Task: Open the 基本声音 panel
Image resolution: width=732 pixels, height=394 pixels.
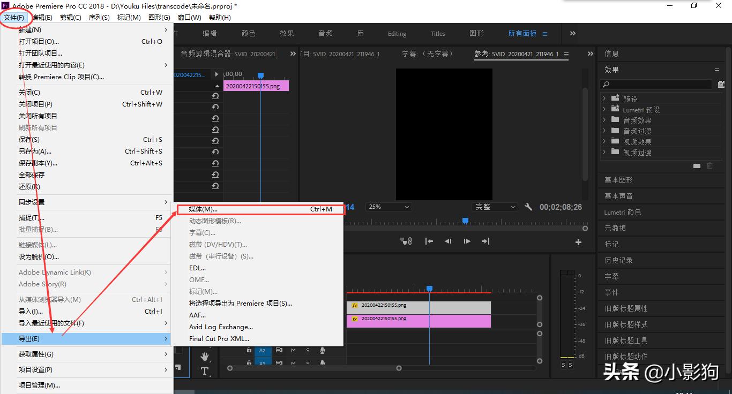Action: pyautogui.click(x=618, y=196)
